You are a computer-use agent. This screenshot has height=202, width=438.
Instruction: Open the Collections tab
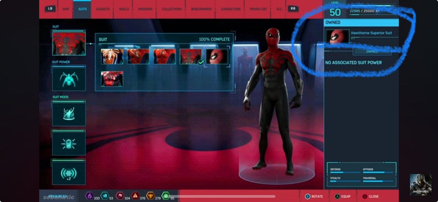[x=171, y=9]
